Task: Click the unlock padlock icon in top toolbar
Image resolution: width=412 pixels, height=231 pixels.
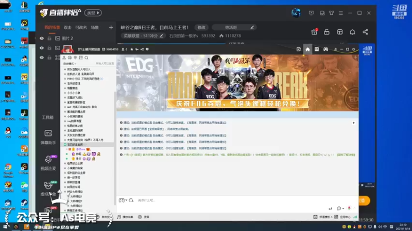Action: pos(327,32)
